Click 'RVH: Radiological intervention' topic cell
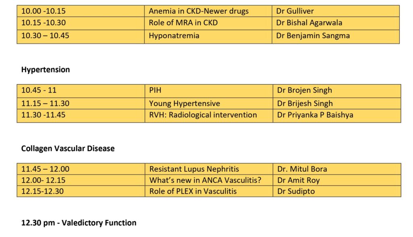The image size is (413, 237). pyautogui.click(x=203, y=115)
